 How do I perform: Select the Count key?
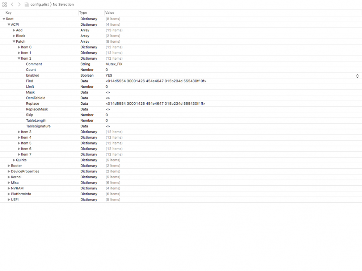31,70
